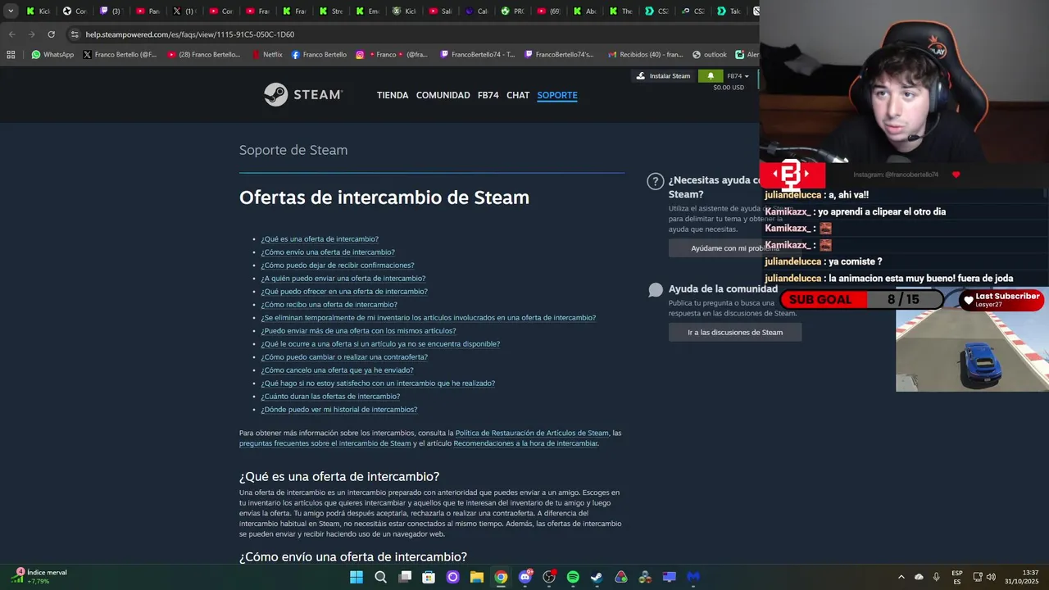The height and width of the screenshot is (590, 1049).
Task: Switch to the Talo browser tab
Action: pos(728,11)
